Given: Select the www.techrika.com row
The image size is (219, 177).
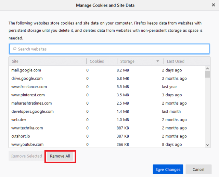Looking at the screenshot, I should tap(107, 128).
